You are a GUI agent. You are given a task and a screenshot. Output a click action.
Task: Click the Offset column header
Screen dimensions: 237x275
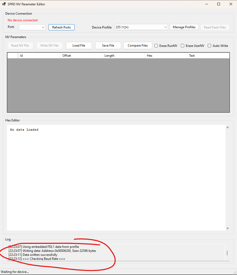tap(81, 56)
